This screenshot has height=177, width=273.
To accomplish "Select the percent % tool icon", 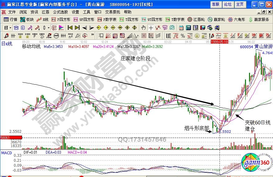I will point(183,36).
